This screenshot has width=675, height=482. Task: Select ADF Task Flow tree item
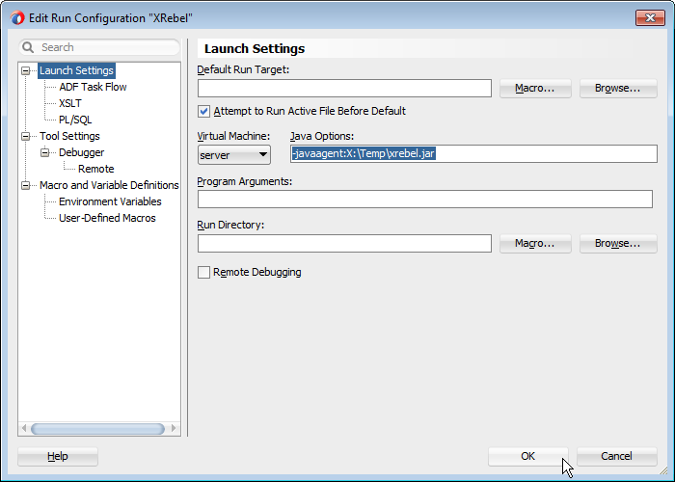93,87
